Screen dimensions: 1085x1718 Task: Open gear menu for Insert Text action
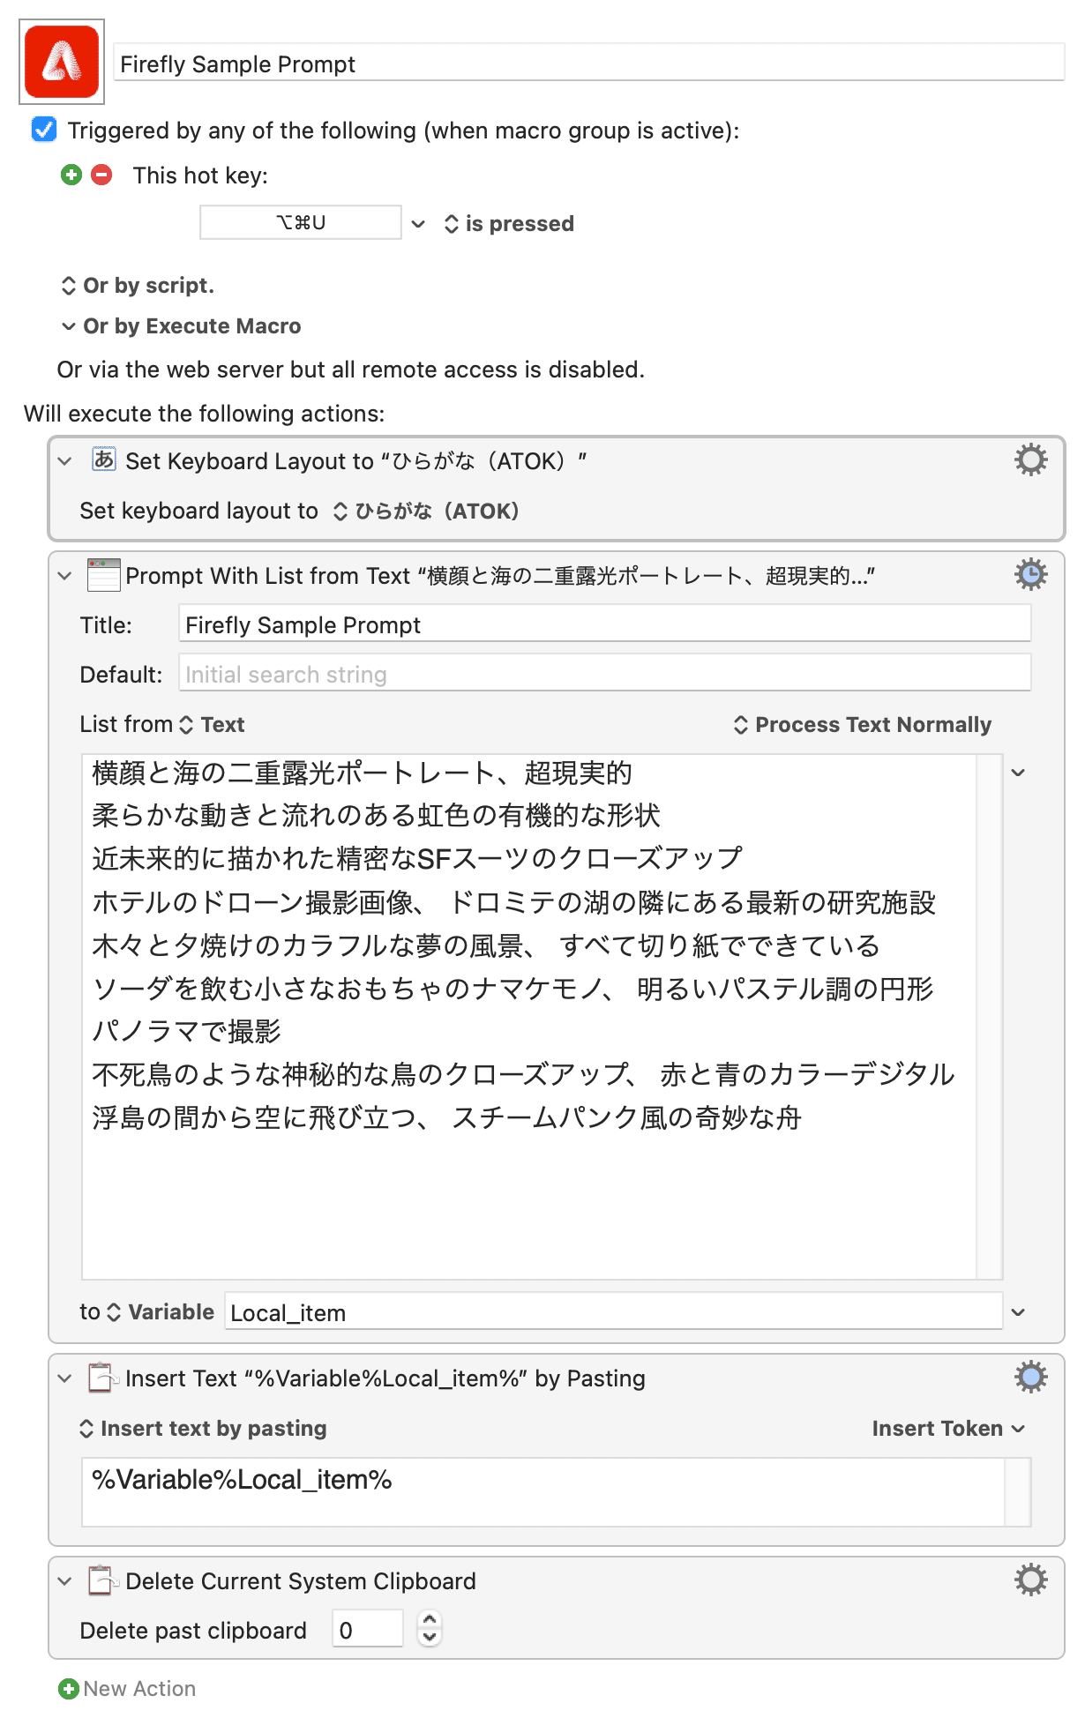pyautogui.click(x=1030, y=1377)
